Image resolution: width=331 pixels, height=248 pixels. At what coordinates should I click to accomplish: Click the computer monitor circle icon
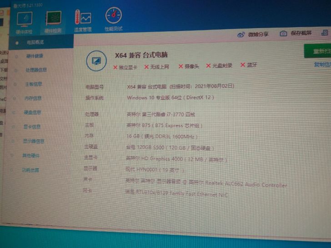click(x=96, y=61)
